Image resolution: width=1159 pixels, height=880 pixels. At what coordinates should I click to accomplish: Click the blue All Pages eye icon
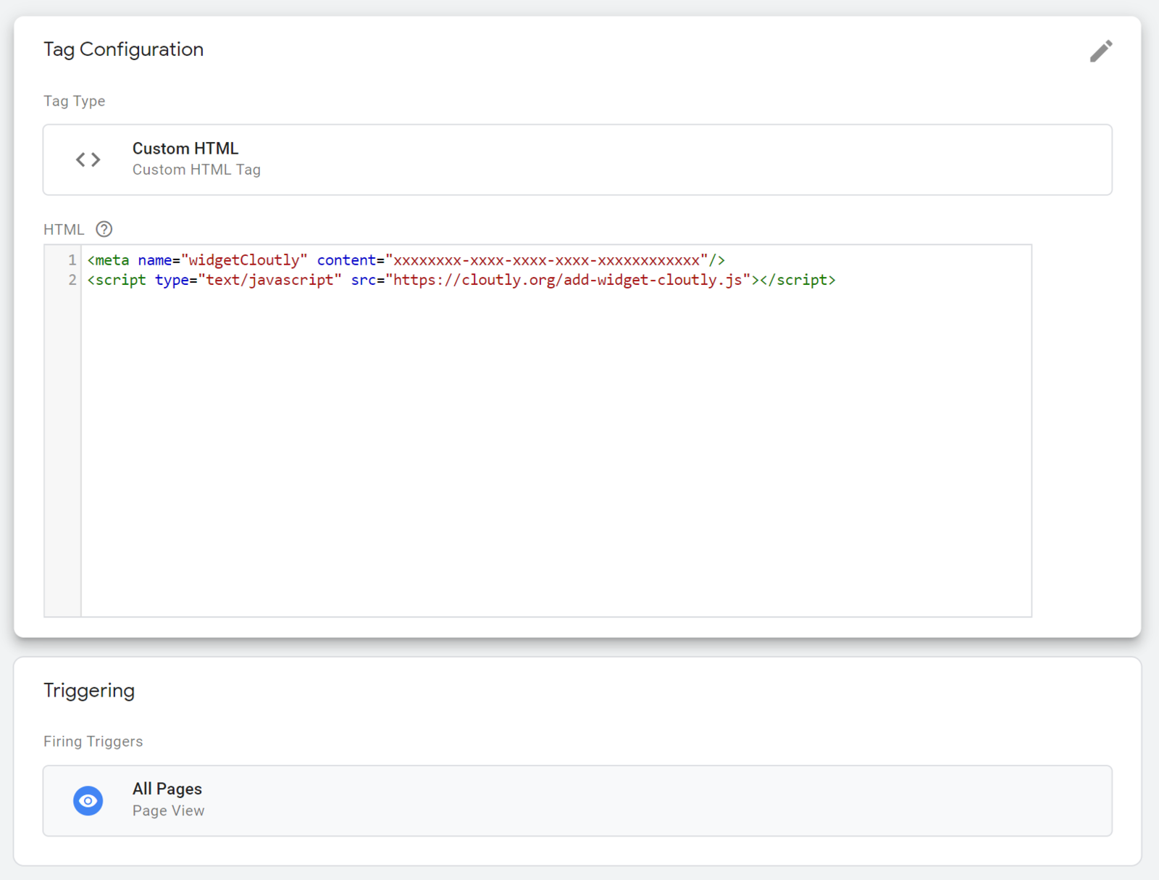pyautogui.click(x=88, y=801)
